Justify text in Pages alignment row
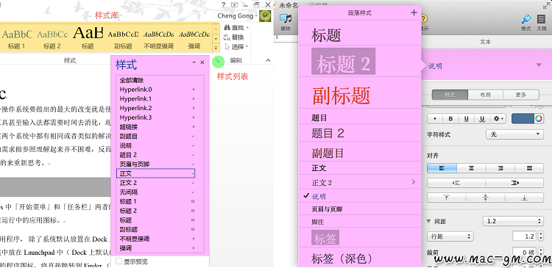This screenshot has height=268, width=552. [x=529, y=168]
